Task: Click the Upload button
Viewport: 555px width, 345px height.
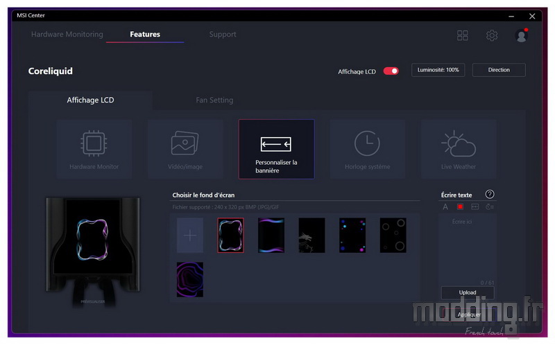Action: tap(468, 292)
